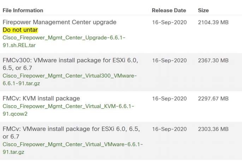Click the 2367.30 MB size value
This screenshot has height=161, width=242.
(213, 60)
